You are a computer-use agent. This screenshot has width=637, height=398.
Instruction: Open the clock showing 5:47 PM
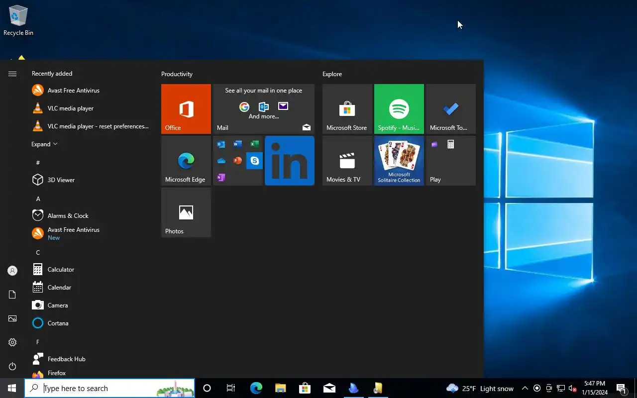click(595, 389)
